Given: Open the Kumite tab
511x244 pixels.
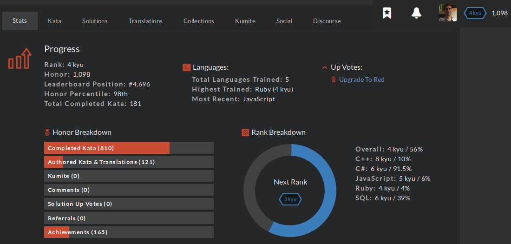Looking at the screenshot, I should click(x=245, y=21).
